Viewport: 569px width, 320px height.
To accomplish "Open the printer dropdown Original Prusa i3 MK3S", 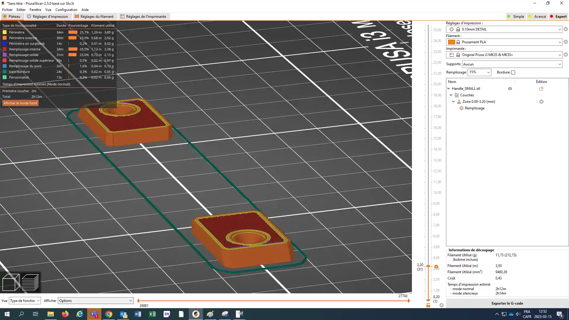I will [504, 55].
